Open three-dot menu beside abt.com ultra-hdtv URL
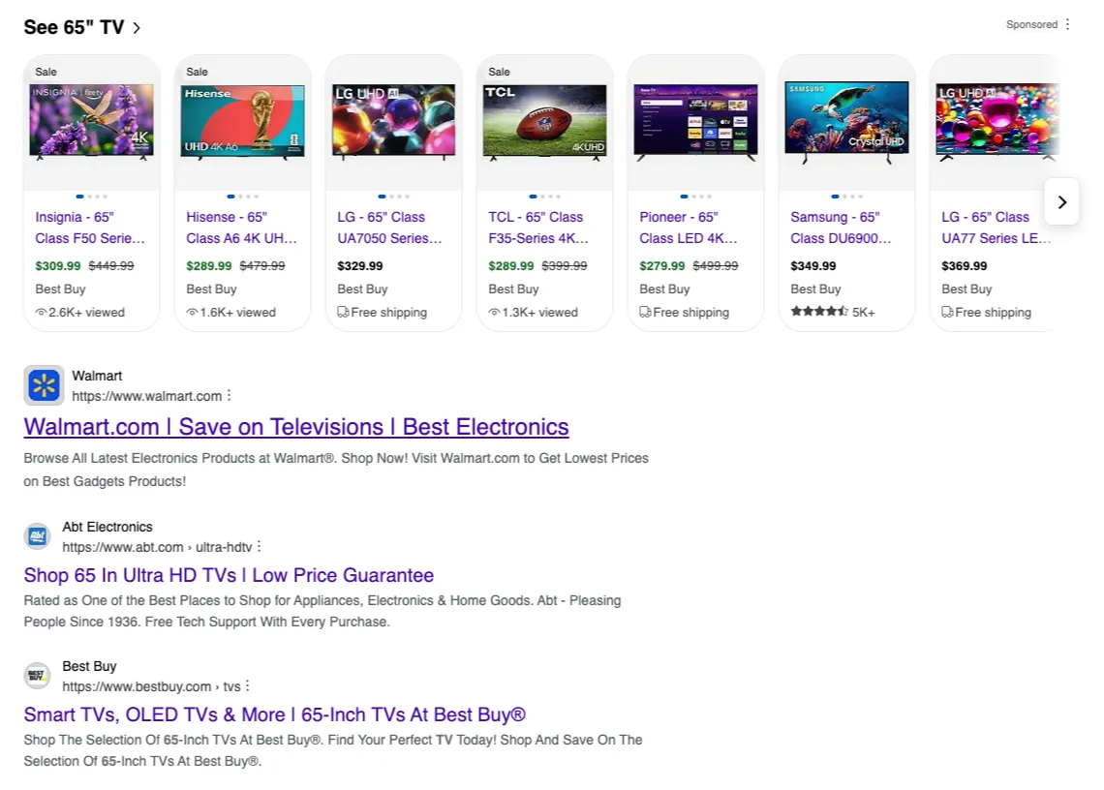The height and width of the screenshot is (790, 1104). (260, 546)
